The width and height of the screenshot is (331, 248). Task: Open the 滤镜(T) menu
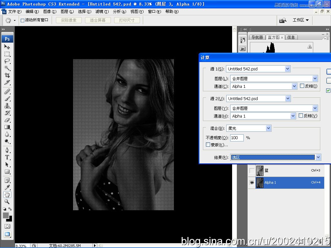(102, 12)
